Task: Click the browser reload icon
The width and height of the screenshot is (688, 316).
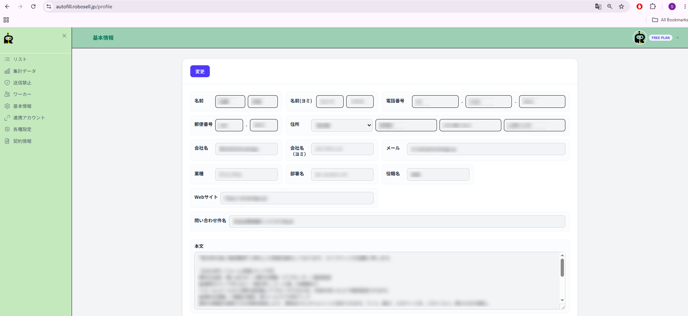Action: [33, 6]
